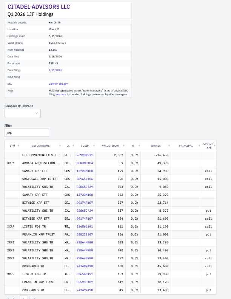The height and width of the screenshot is (299, 231).
Task: Sort by PRINCIPAL column arrows
Action: tap(199, 146)
